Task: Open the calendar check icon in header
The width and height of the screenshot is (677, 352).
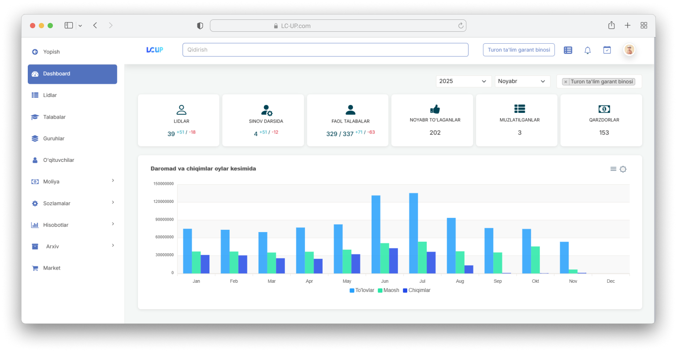Action: click(x=607, y=50)
